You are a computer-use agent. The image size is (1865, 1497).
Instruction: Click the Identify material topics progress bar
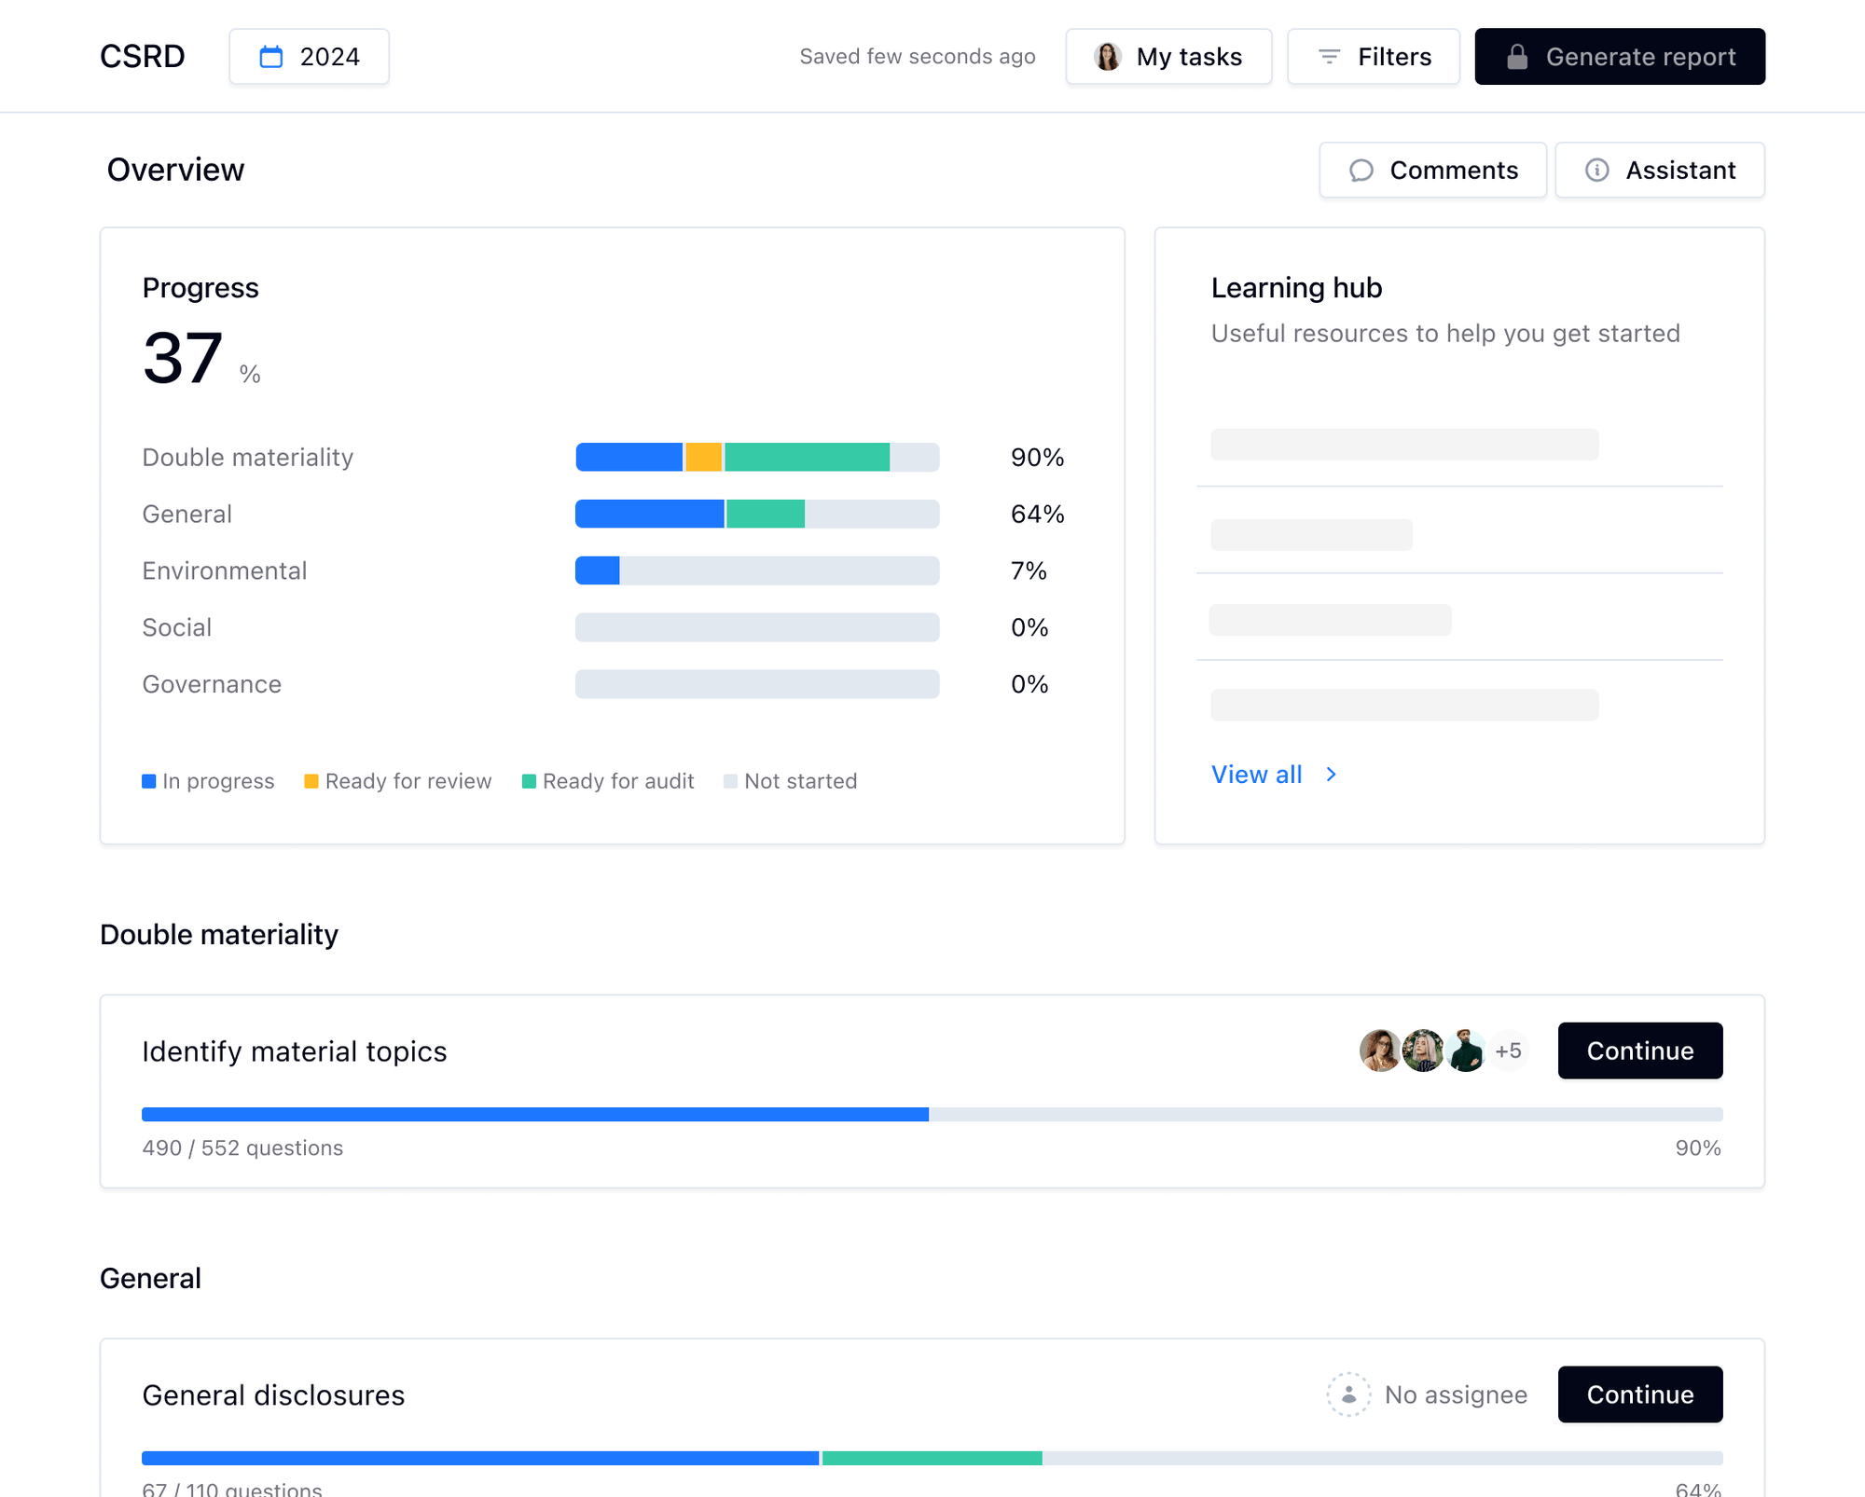(x=932, y=1115)
